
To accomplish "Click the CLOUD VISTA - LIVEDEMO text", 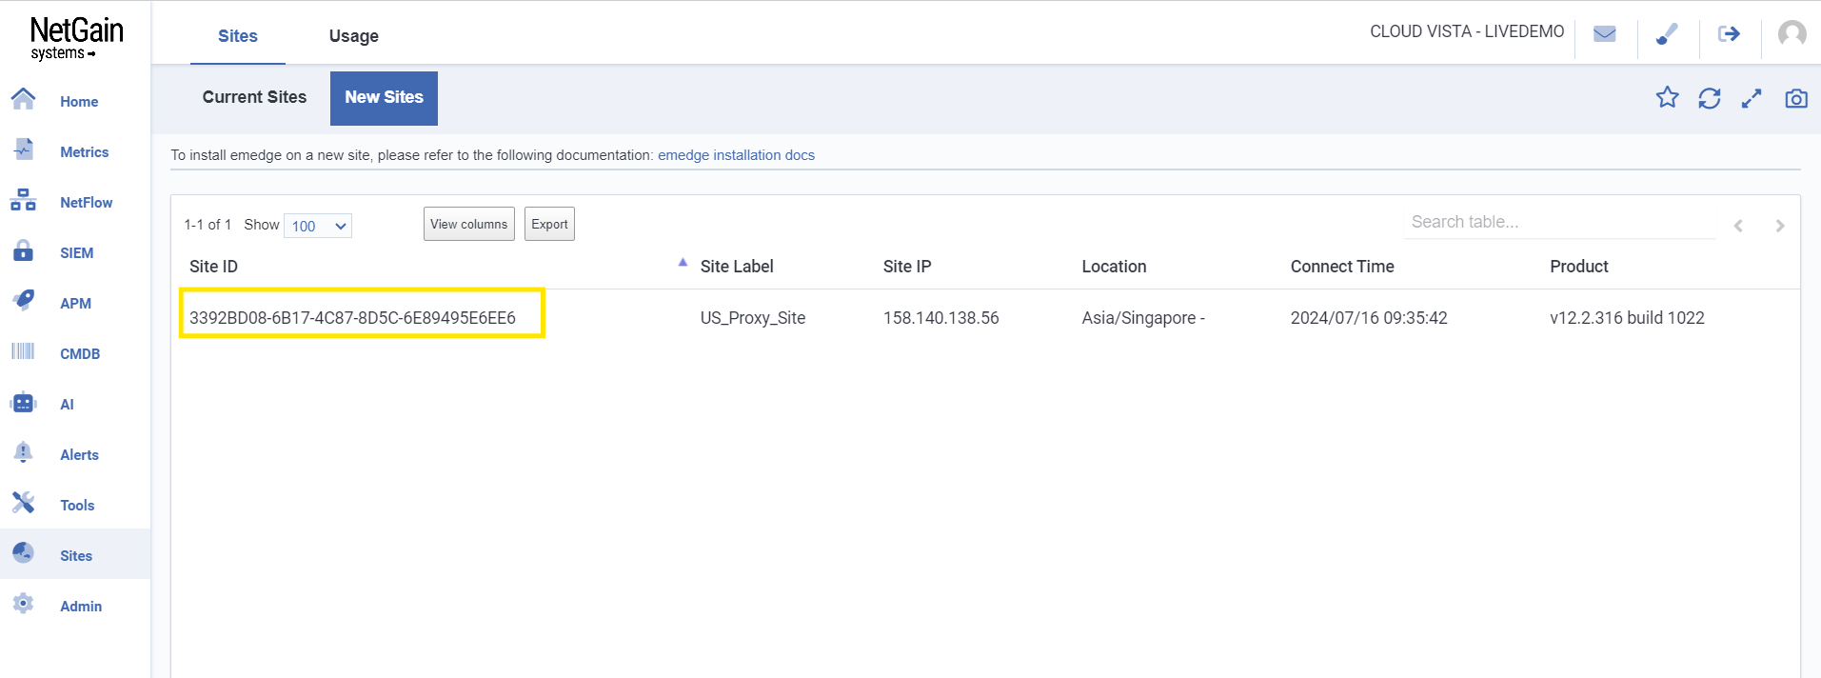I will tap(1467, 31).
